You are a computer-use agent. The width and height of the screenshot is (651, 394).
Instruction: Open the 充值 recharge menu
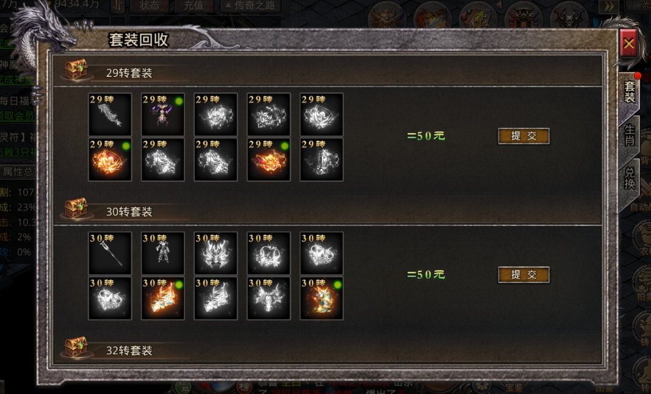pos(193,6)
